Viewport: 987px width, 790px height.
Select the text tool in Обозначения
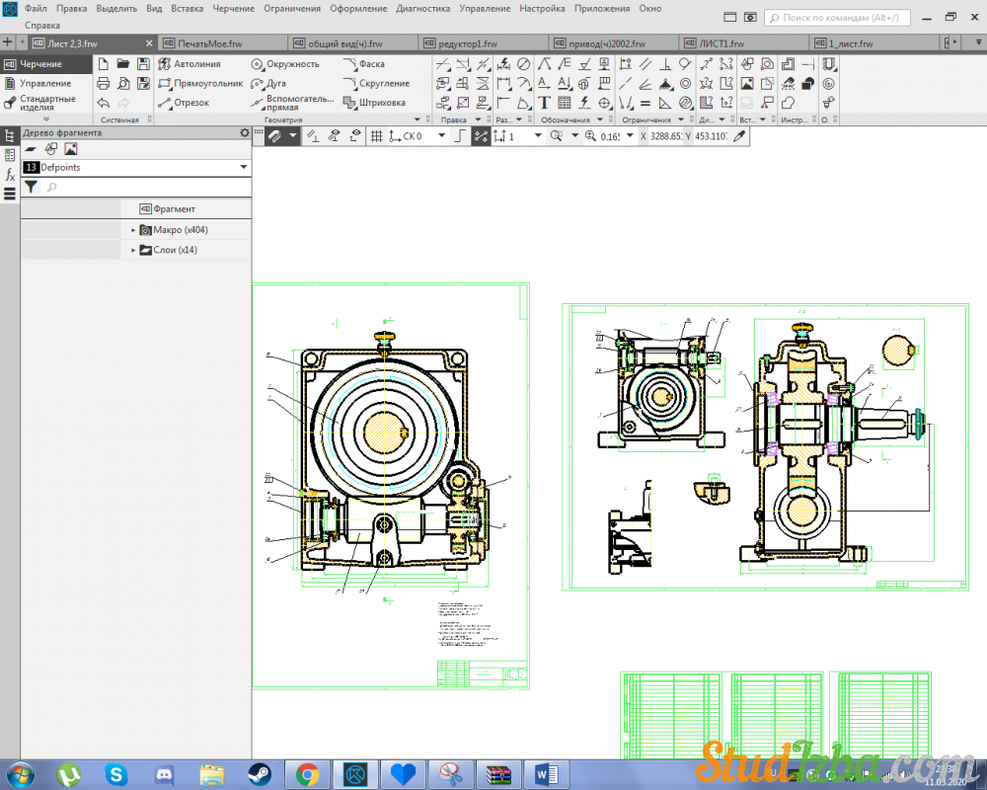544,103
